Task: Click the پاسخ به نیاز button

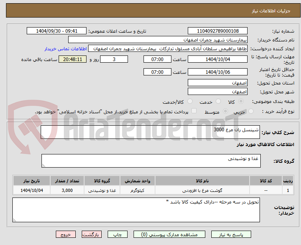Action: [x=231, y=235]
